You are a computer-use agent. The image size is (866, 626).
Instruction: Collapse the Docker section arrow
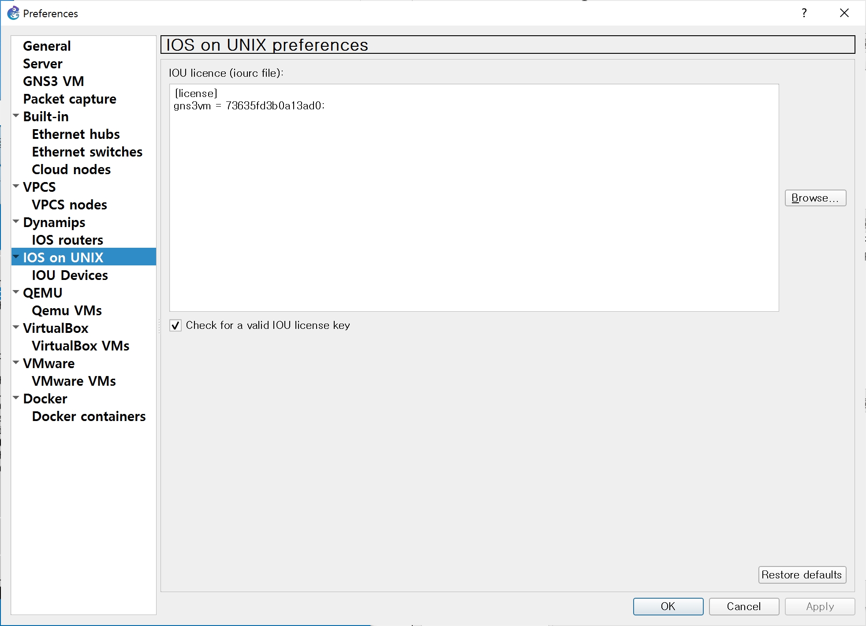click(16, 398)
